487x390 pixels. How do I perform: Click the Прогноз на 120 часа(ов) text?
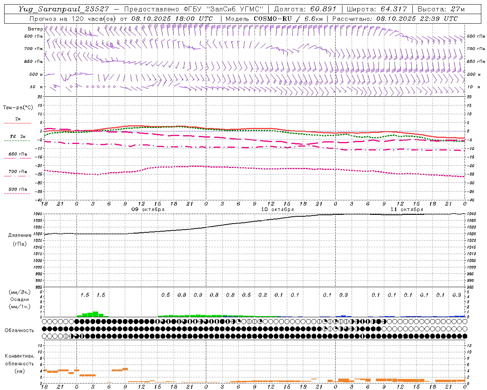point(73,19)
